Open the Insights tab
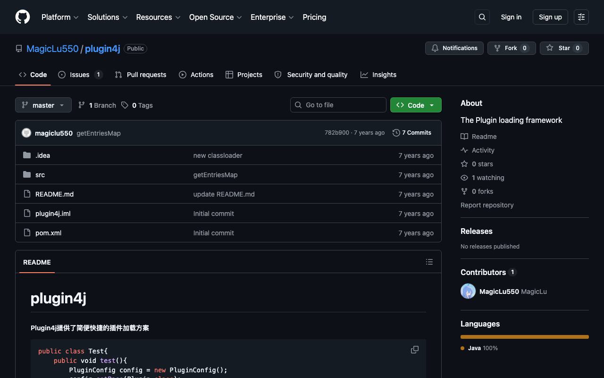This screenshot has width=604, height=378. tap(378, 75)
